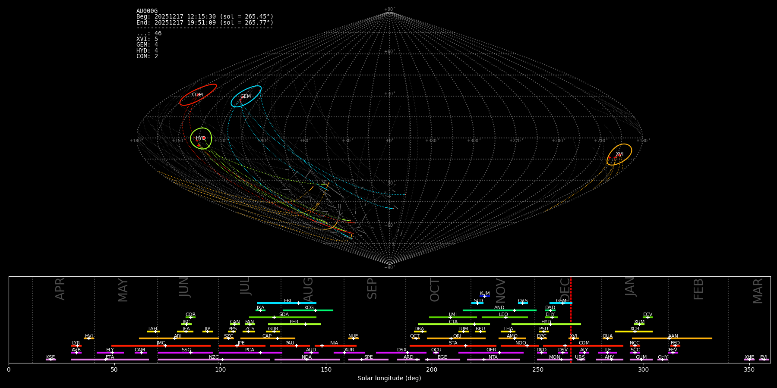Select the 'GEM: 4' count in legend
Image resolution: width=777 pixels, height=388 pixels.
tap(147, 45)
